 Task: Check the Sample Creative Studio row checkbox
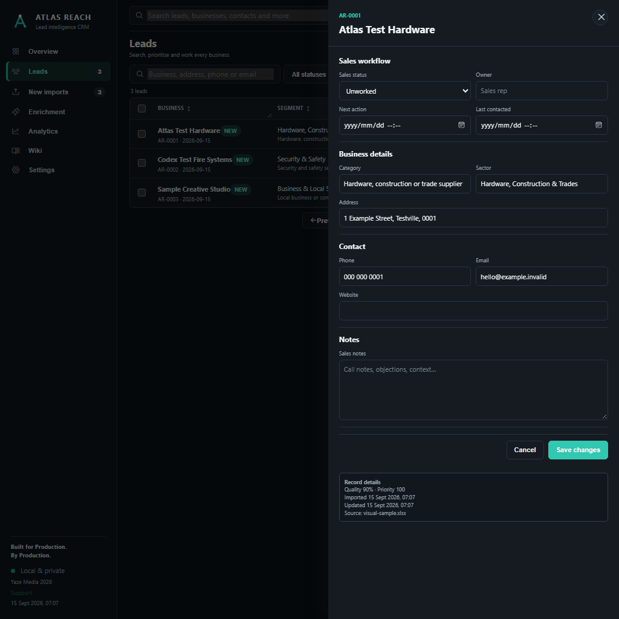coord(141,193)
